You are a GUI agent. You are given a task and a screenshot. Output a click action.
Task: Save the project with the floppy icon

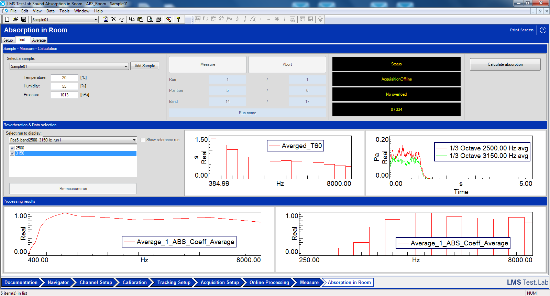(x=24, y=19)
